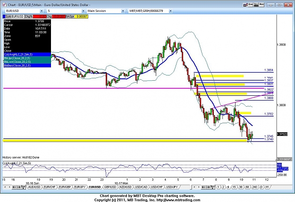
Task: Open the NZD/USD tab
Action: pyautogui.click(x=126, y=187)
